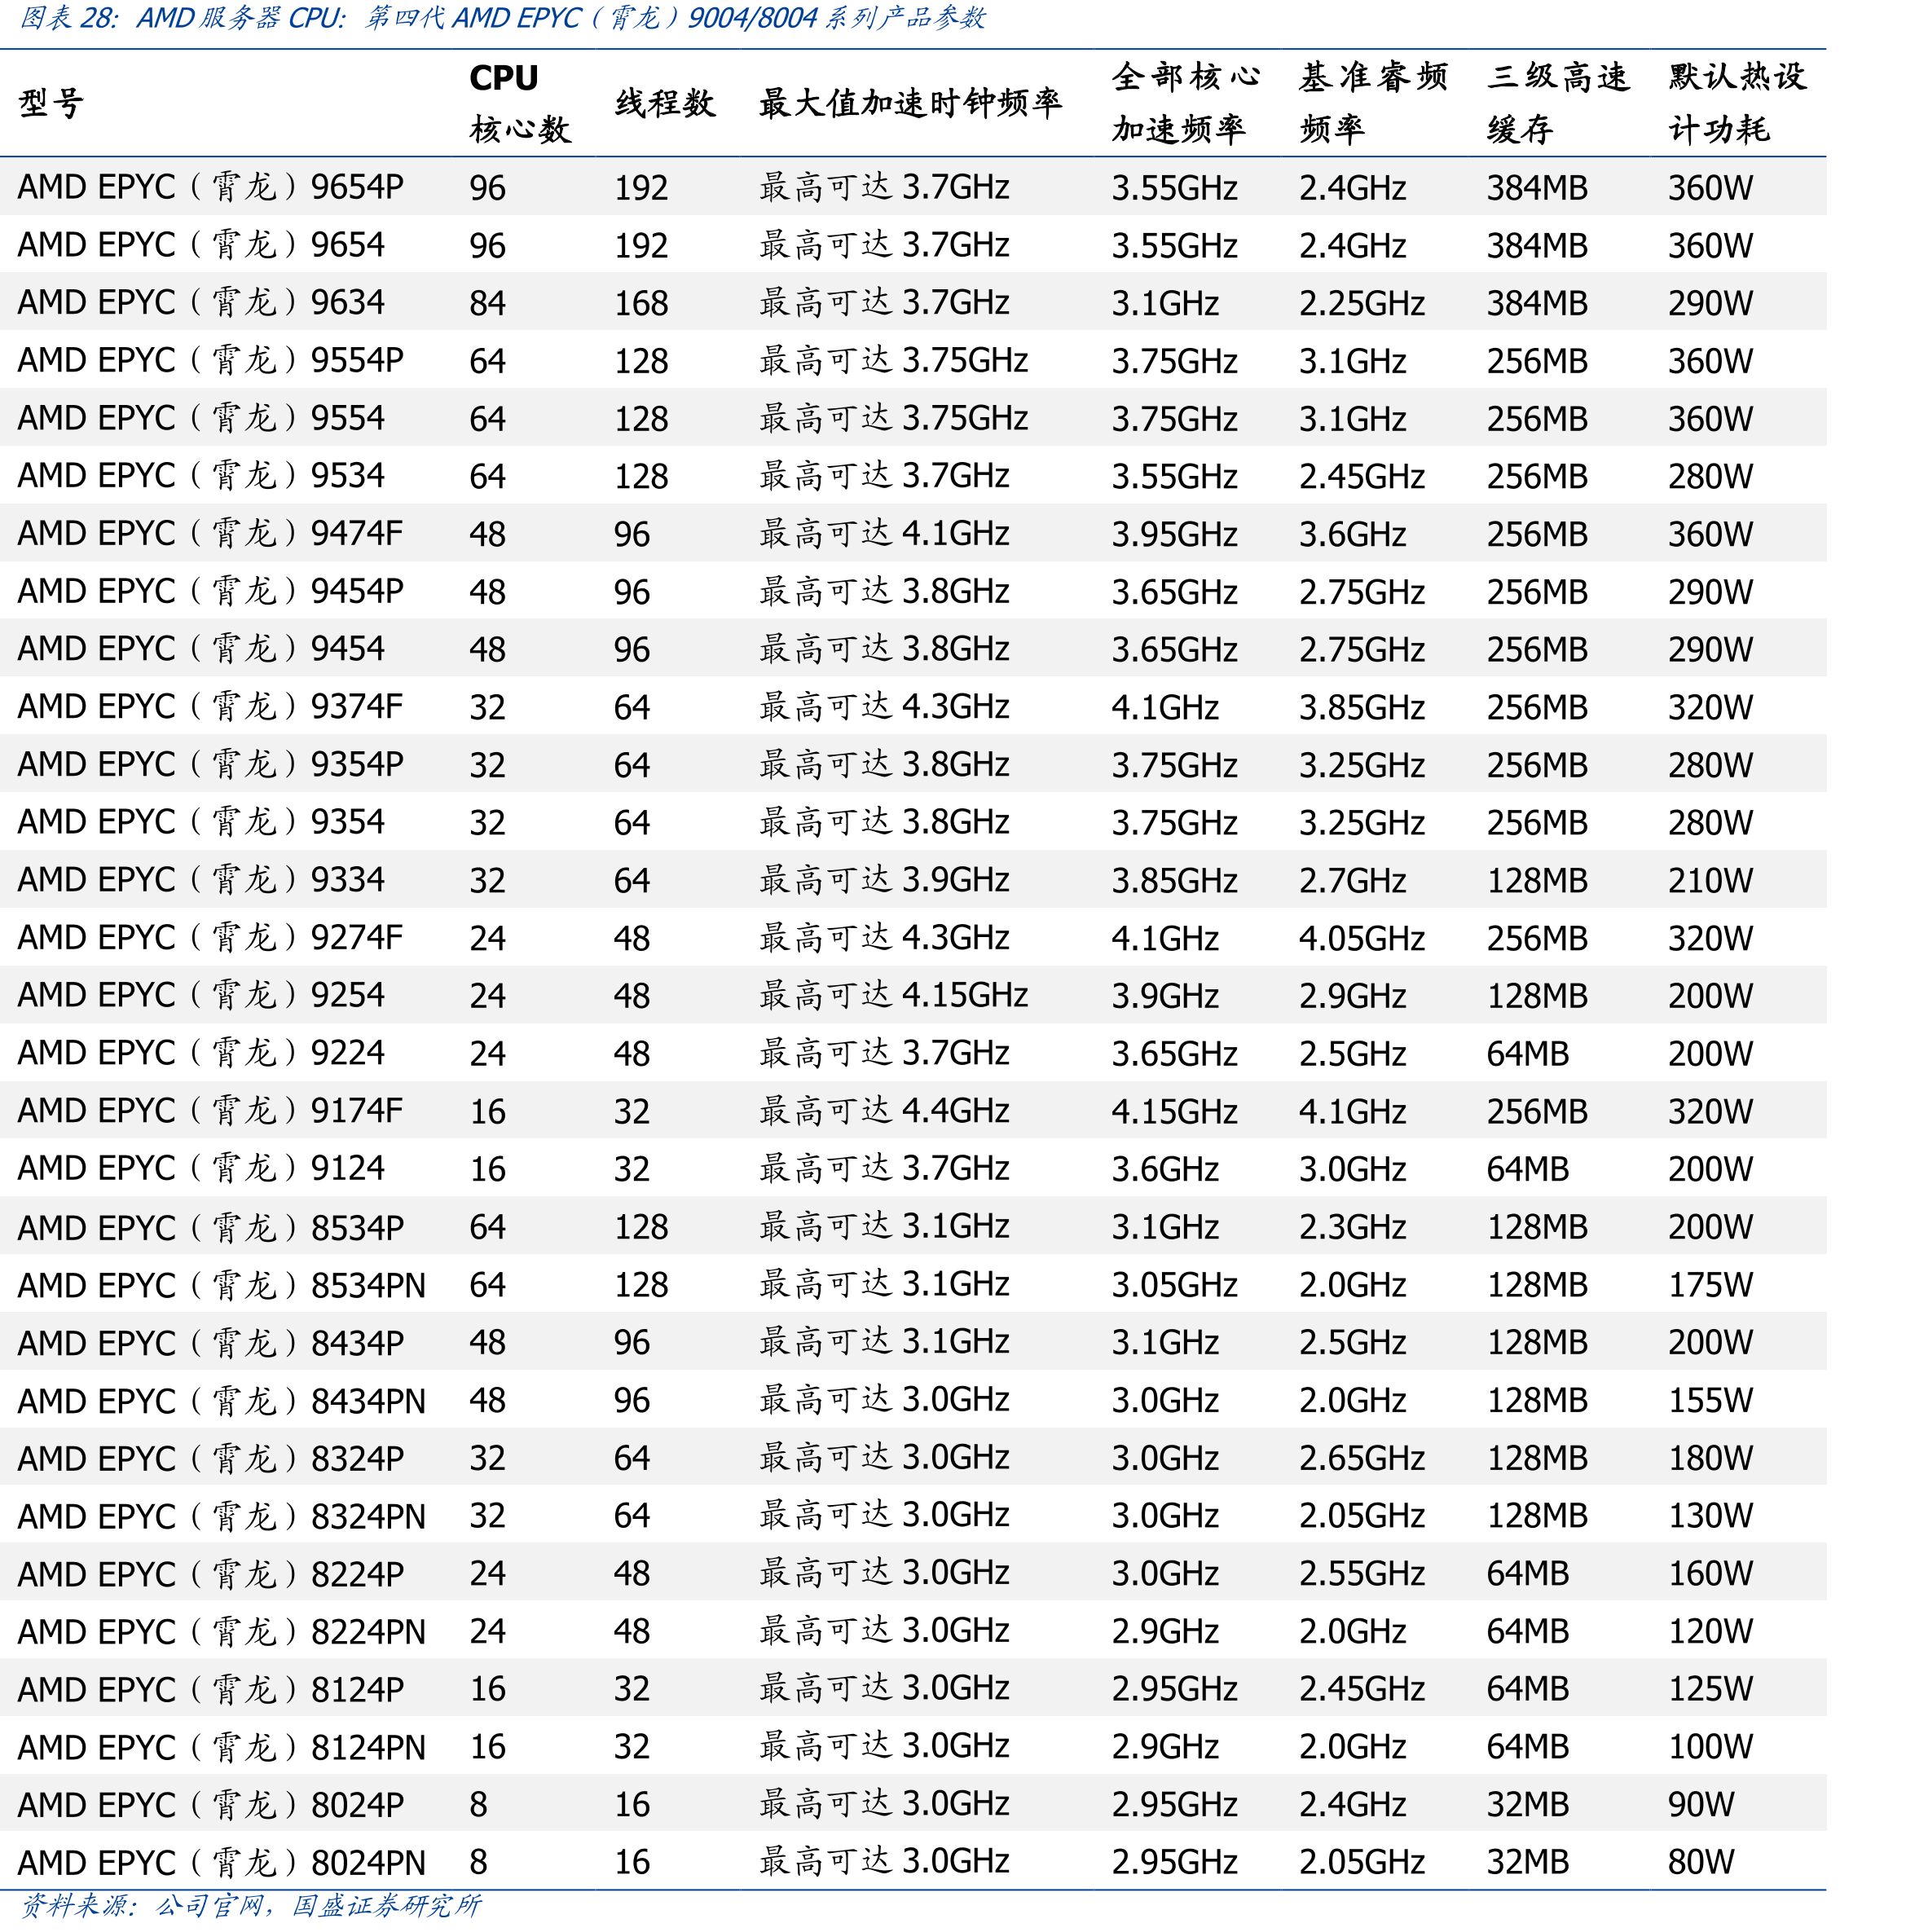Click the '最大值加速时钟频率' column header

[910, 103]
